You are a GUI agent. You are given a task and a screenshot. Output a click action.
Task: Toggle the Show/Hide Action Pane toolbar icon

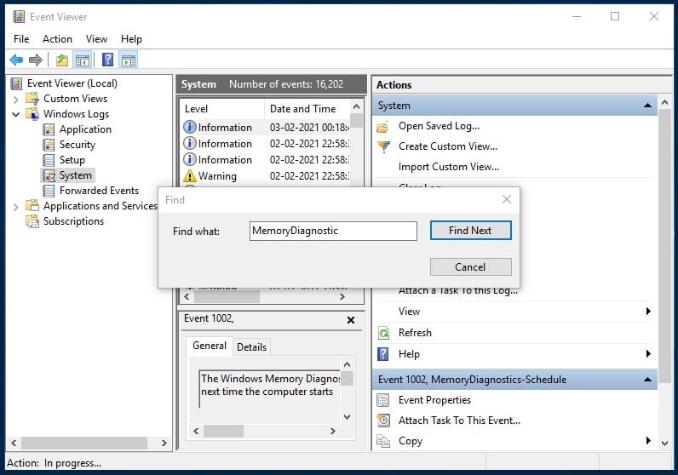pos(129,60)
